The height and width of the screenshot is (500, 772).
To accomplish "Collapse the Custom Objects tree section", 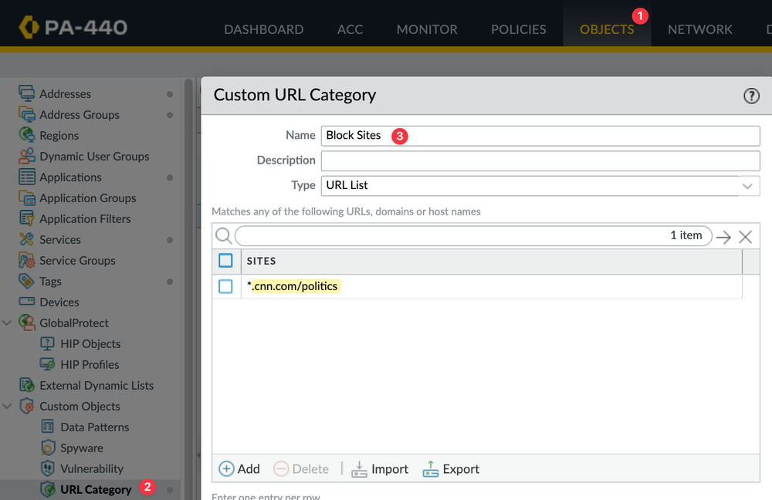I will click(6, 406).
